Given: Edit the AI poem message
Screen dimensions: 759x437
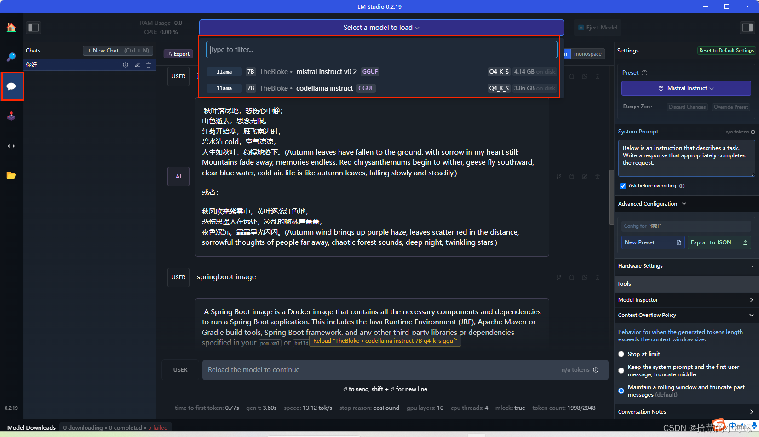Looking at the screenshot, I should pyautogui.click(x=585, y=177).
